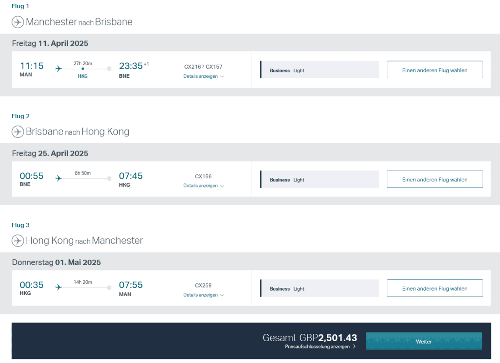The height and width of the screenshot is (363, 500).
Task: Select the Business Light fare on flight CX156
Action: [320, 179]
